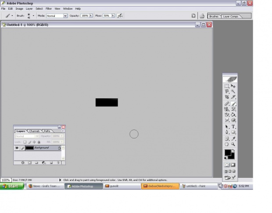Open the Layer menu
Image resolution: width=272 pixels, height=213 pixels.
point(29,9)
